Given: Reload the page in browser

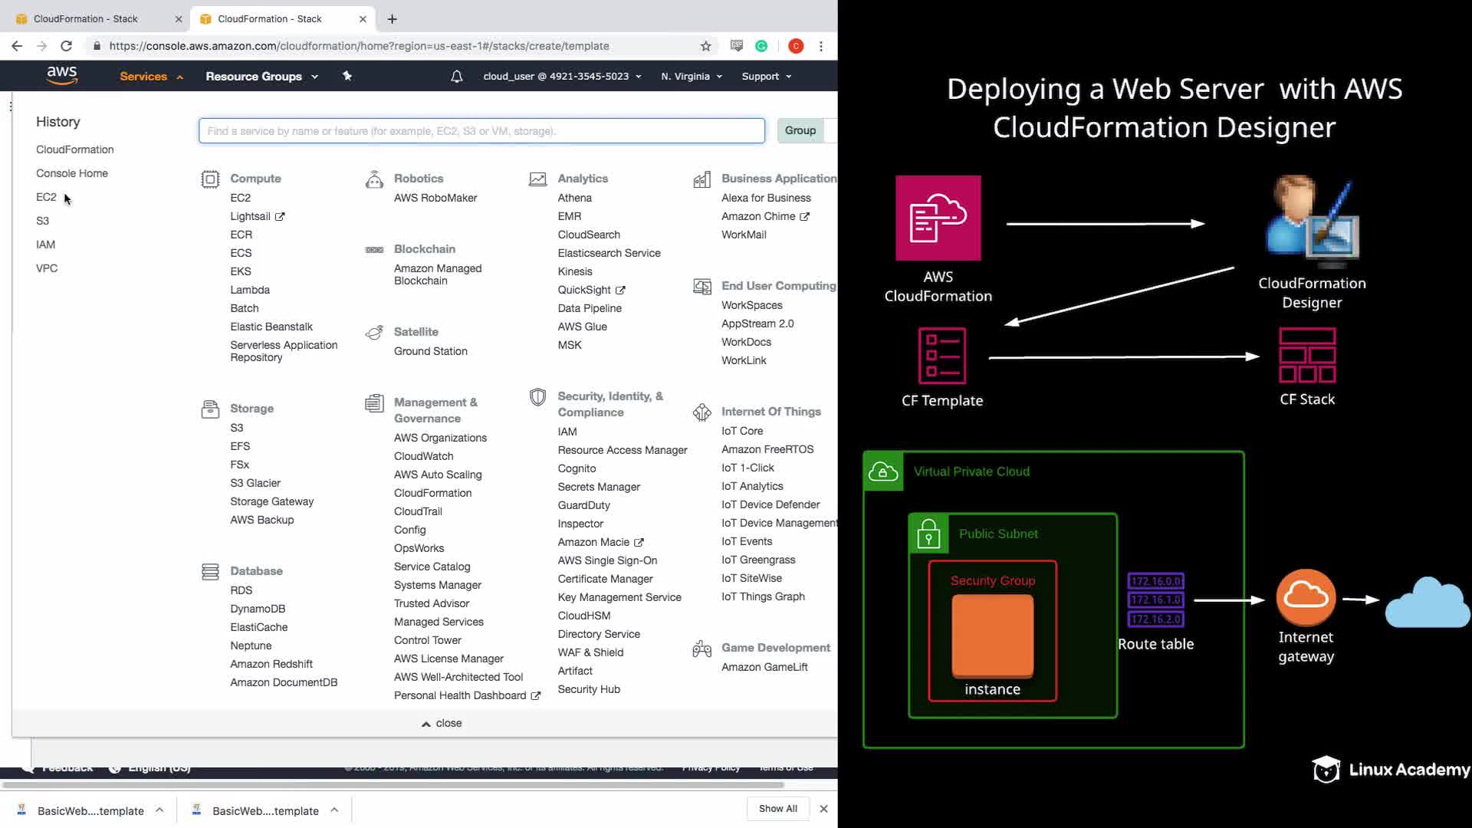Looking at the screenshot, I should 66,46.
